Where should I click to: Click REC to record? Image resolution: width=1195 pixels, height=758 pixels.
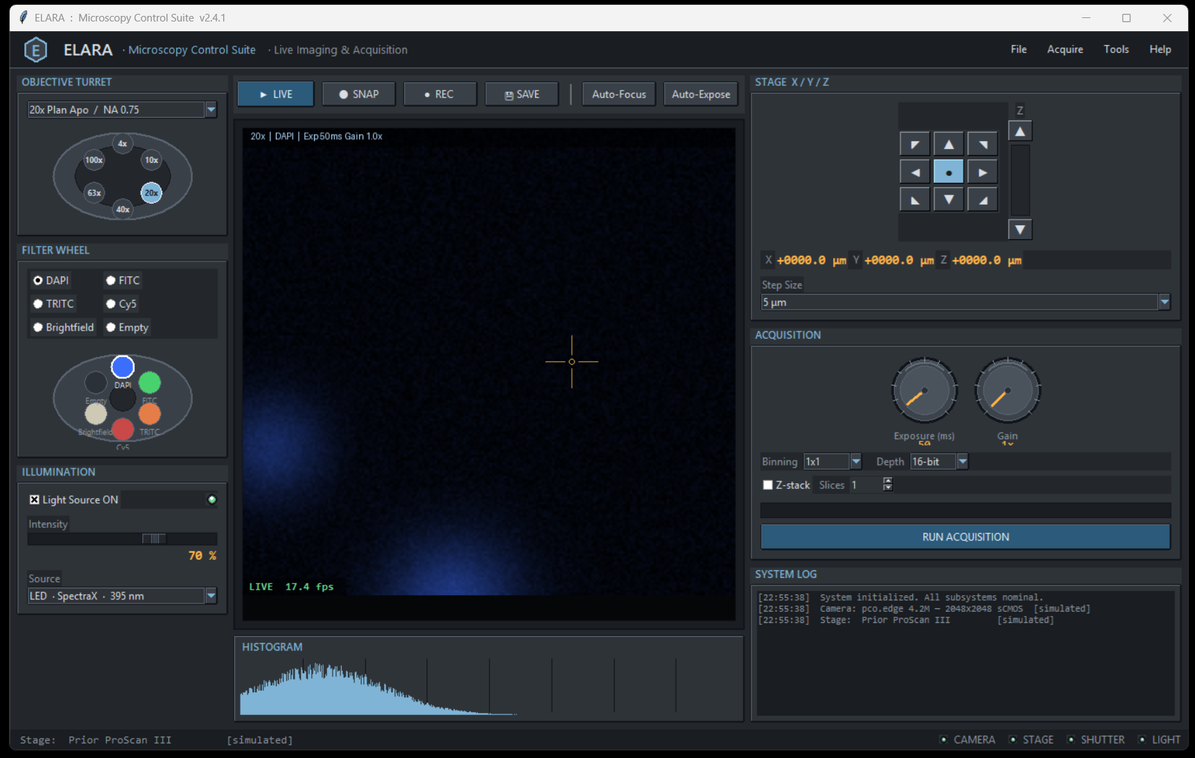coord(440,94)
